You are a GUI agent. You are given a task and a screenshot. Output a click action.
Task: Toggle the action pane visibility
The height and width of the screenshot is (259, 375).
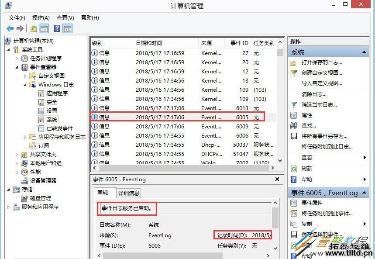point(68,28)
